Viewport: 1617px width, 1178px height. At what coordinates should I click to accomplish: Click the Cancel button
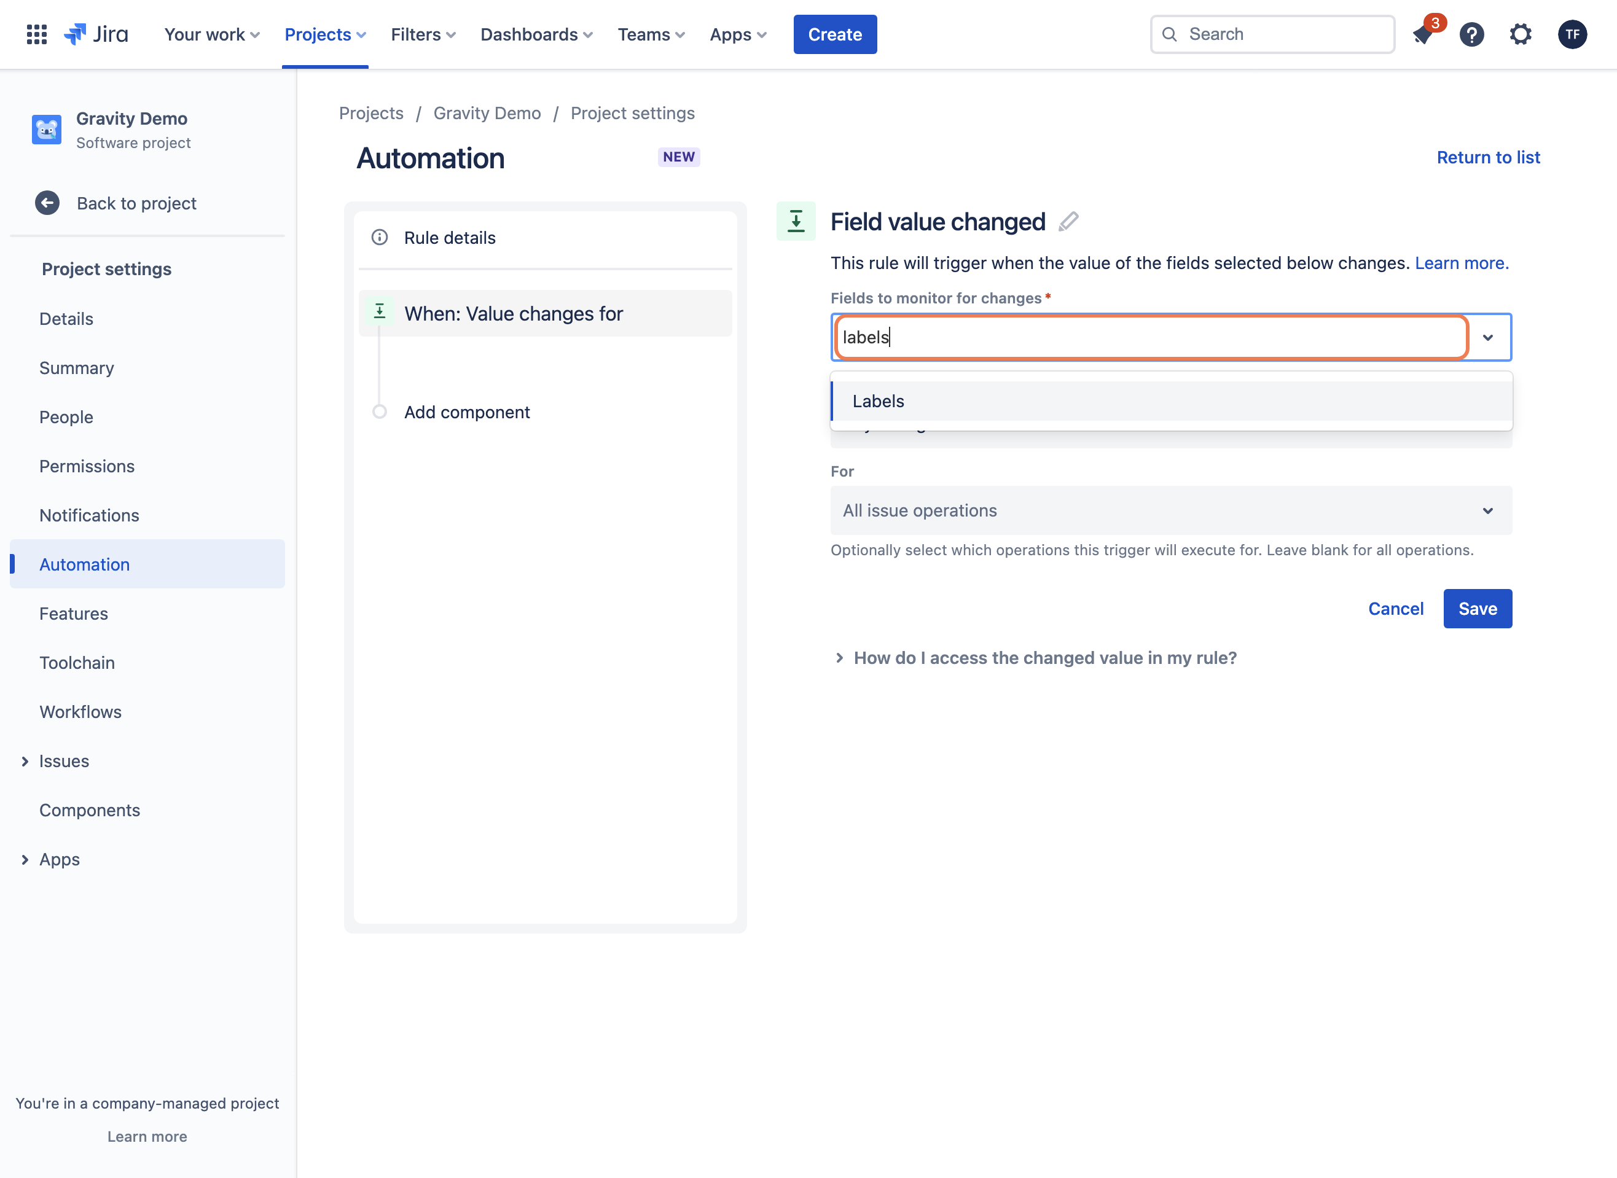coord(1395,609)
